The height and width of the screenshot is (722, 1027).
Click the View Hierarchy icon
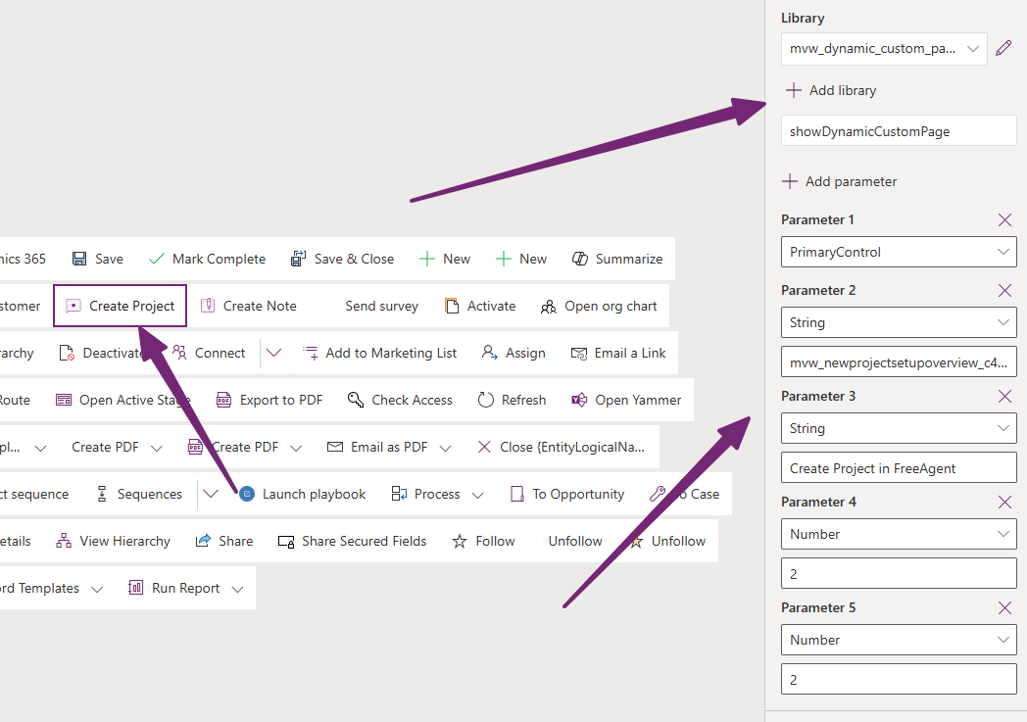tap(64, 541)
